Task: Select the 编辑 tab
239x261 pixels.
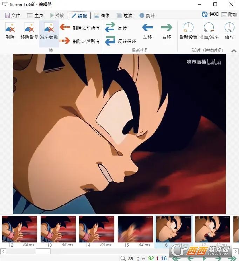Action: pyautogui.click(x=79, y=15)
